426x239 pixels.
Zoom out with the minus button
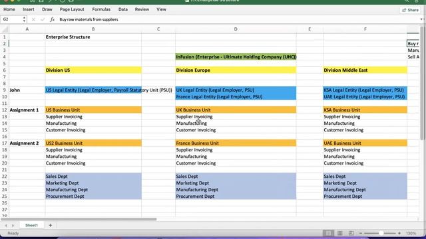(x=361, y=233)
